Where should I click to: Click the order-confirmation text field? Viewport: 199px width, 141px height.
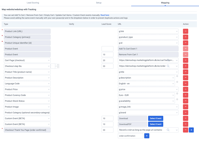coord(130,136)
